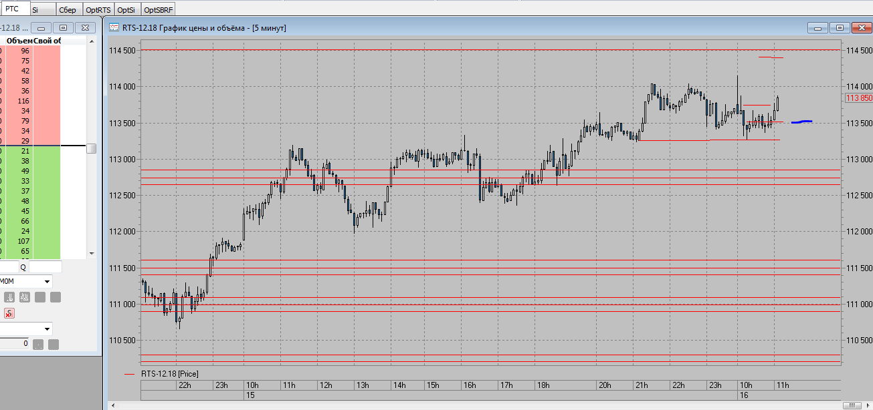Click the third gray icon in order toolbar
This screenshot has width=873, height=410.
[40, 297]
